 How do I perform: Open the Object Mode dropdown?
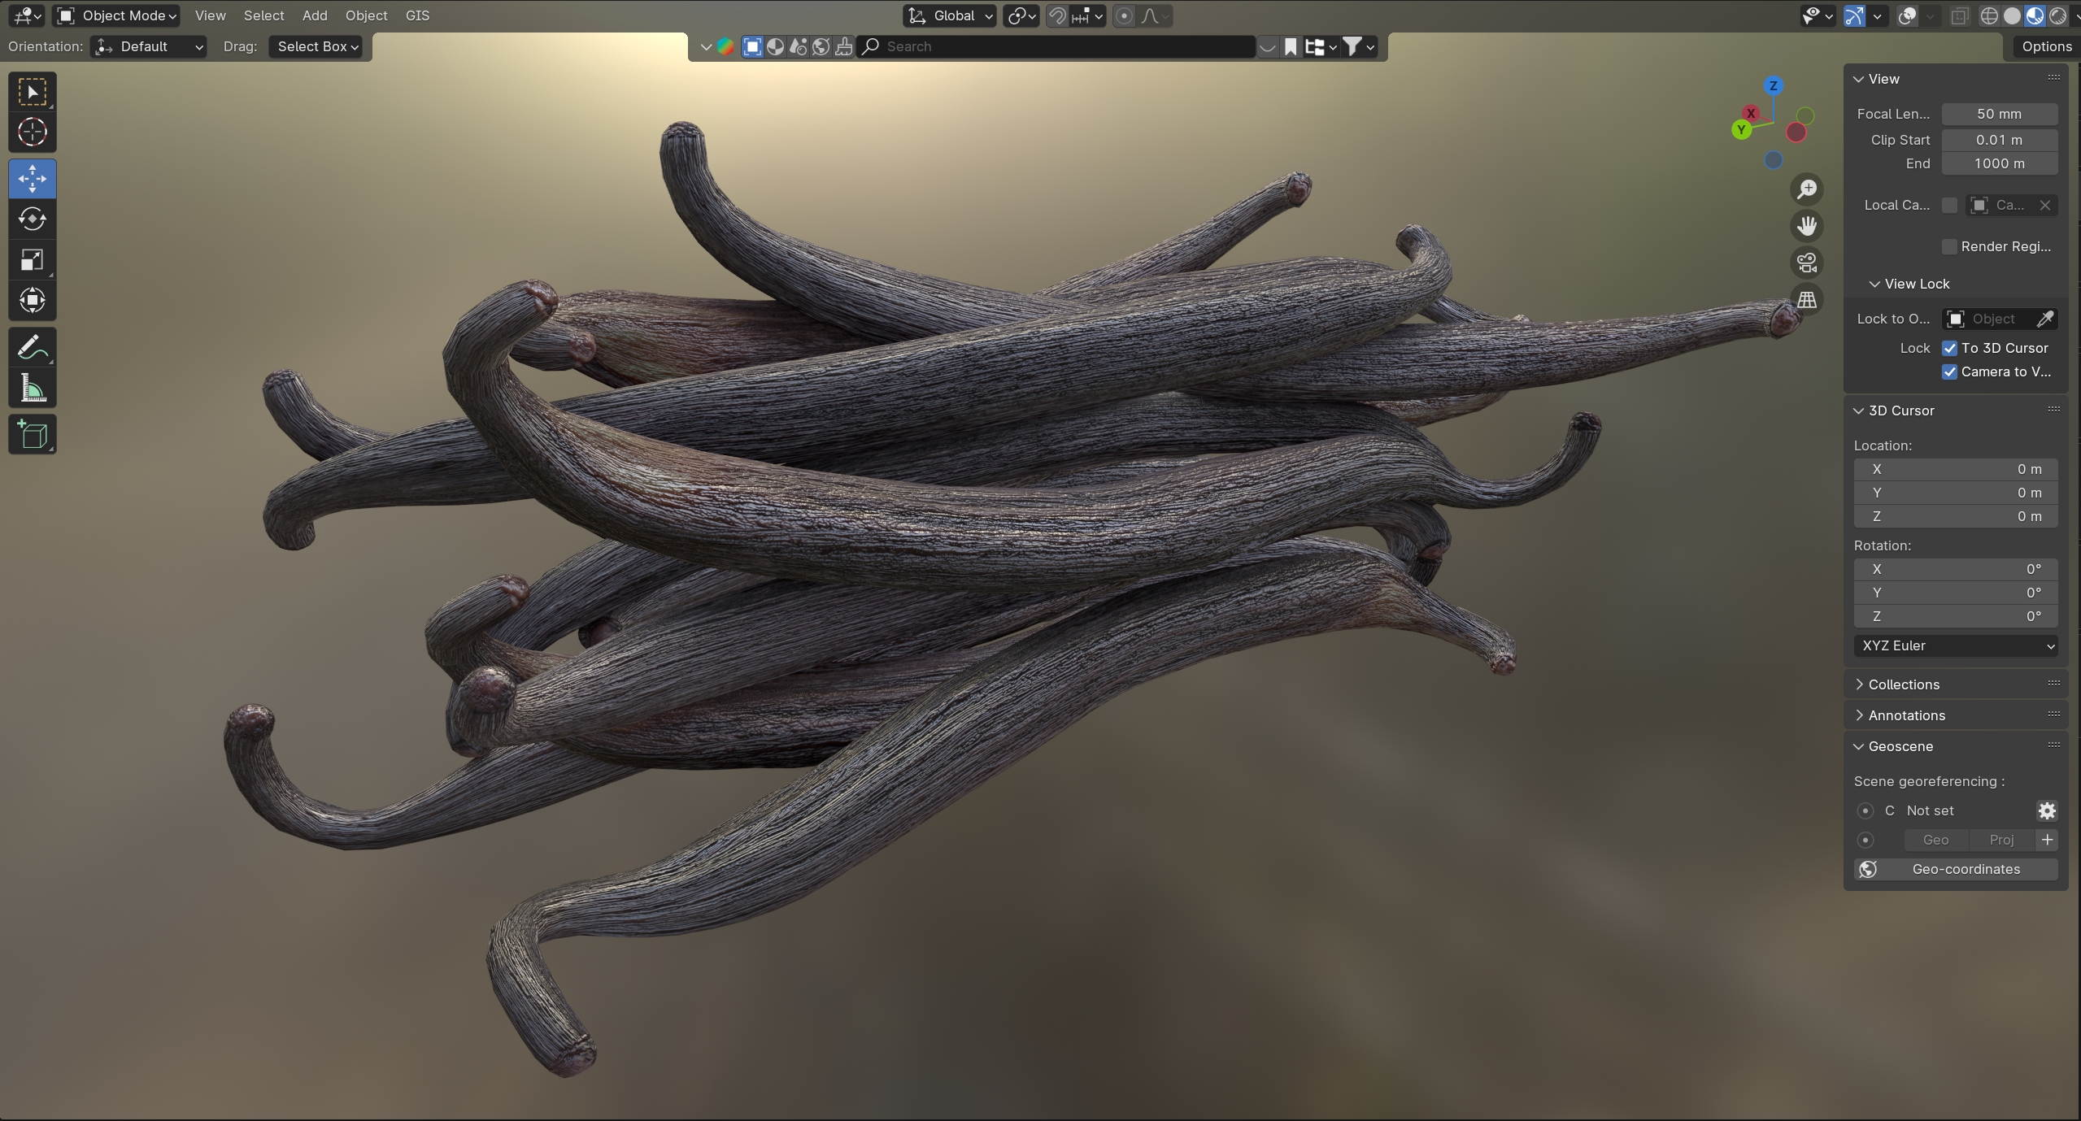[118, 15]
